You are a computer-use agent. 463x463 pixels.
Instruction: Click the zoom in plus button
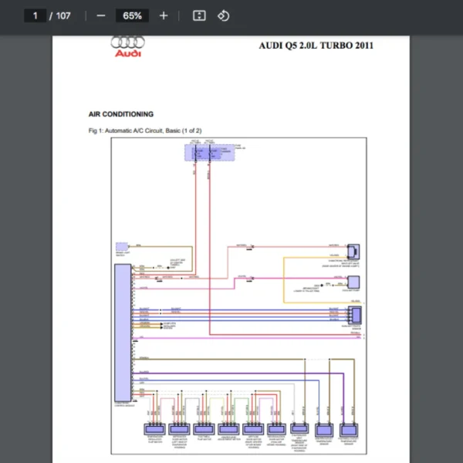point(163,15)
